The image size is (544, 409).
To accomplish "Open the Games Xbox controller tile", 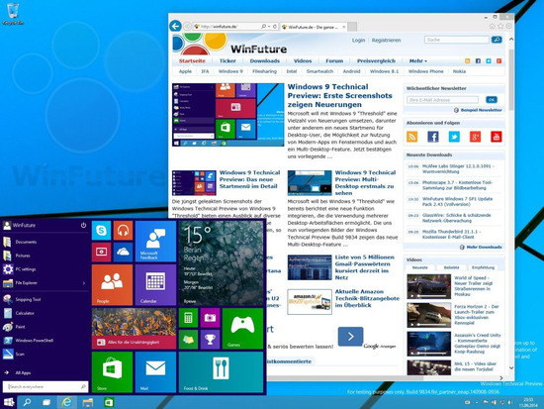I will (x=242, y=329).
